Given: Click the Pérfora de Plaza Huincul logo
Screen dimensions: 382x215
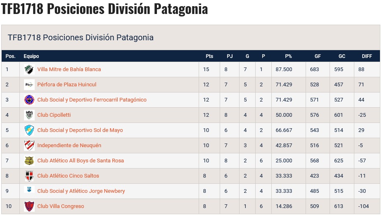Looking at the screenshot, I should point(29,85).
